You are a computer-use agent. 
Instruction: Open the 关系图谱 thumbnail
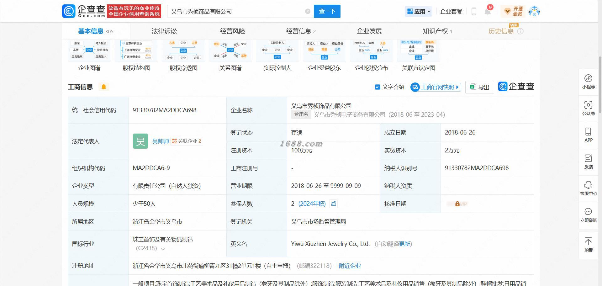click(x=230, y=50)
